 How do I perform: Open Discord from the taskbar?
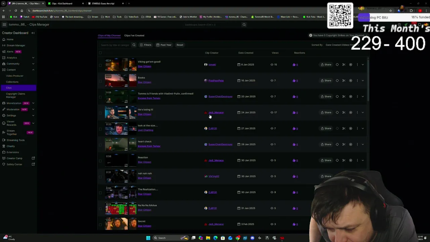coord(252,238)
